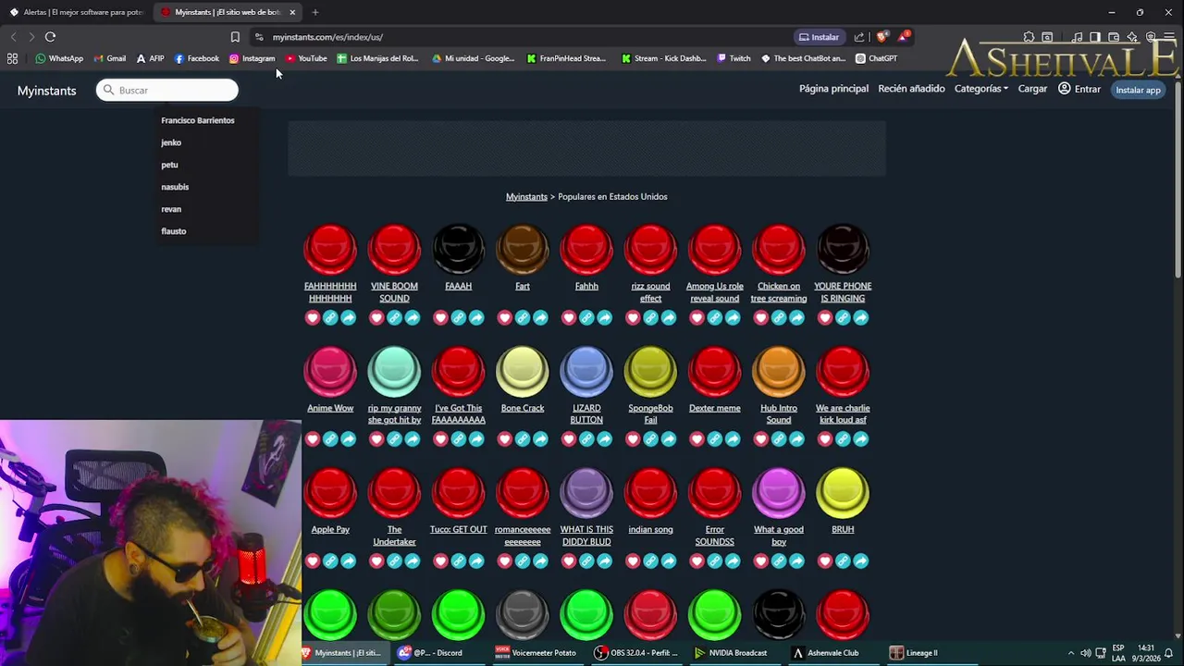The height and width of the screenshot is (666, 1184).
Task: Bookmark this page icon in address bar
Action: (x=235, y=37)
